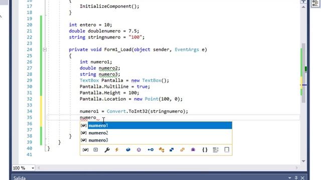Click 'entero' variable on line 20
Viewport: 321px width, 180px height.
tap(88, 25)
